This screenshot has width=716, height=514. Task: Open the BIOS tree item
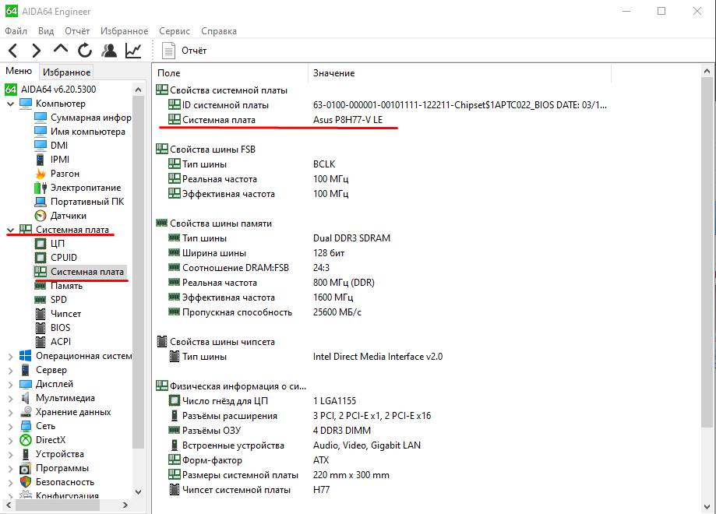(x=52, y=328)
